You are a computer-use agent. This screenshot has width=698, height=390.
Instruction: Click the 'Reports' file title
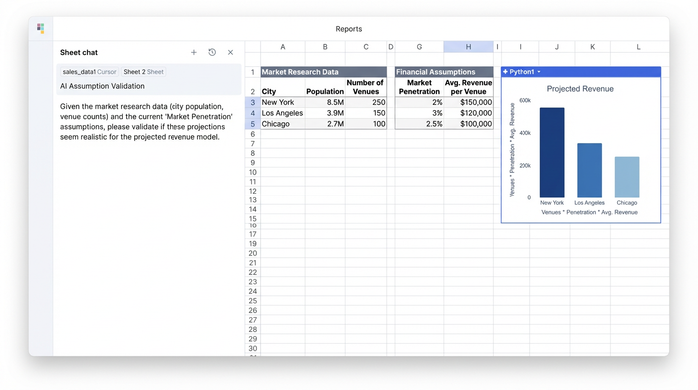[x=349, y=29]
